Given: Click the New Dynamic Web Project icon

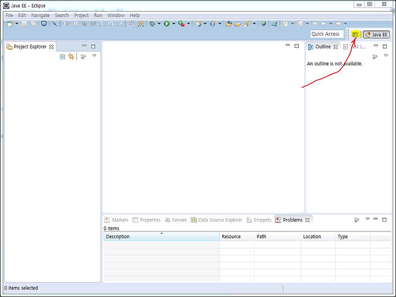Looking at the screenshot, I should click(x=199, y=24).
